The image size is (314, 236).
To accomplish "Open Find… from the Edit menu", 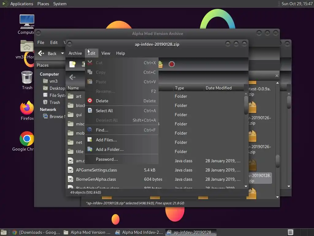I will pyautogui.click(x=121, y=130).
